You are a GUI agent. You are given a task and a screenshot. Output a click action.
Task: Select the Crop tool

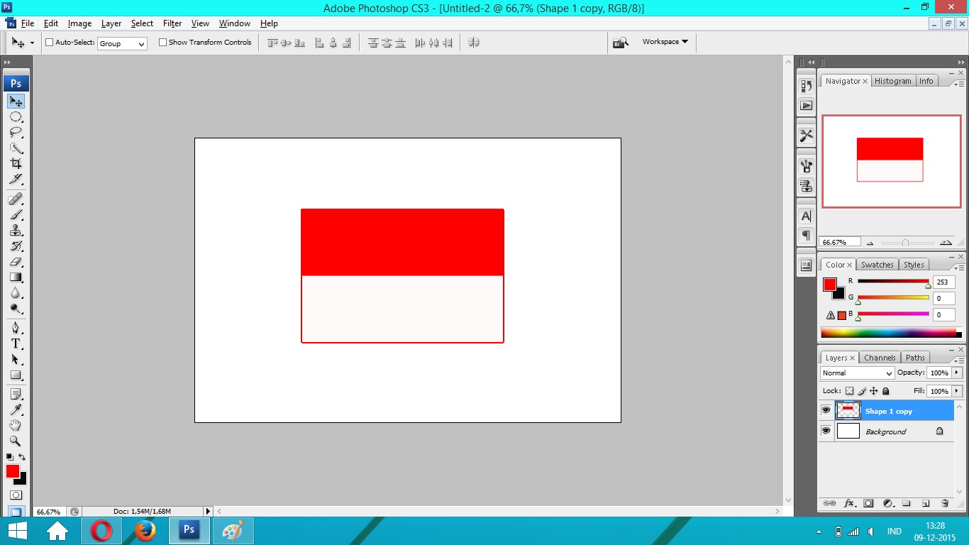(16, 163)
